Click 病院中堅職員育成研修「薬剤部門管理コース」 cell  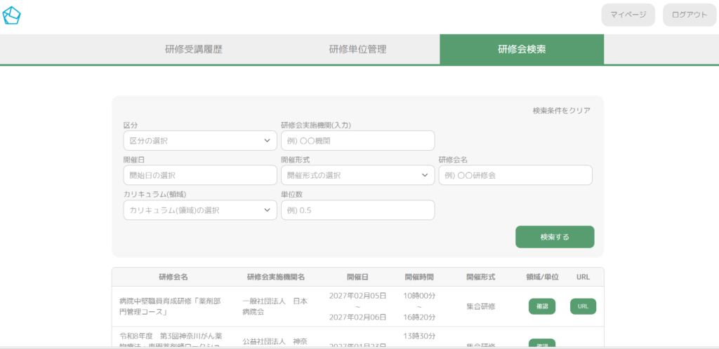tap(170, 307)
